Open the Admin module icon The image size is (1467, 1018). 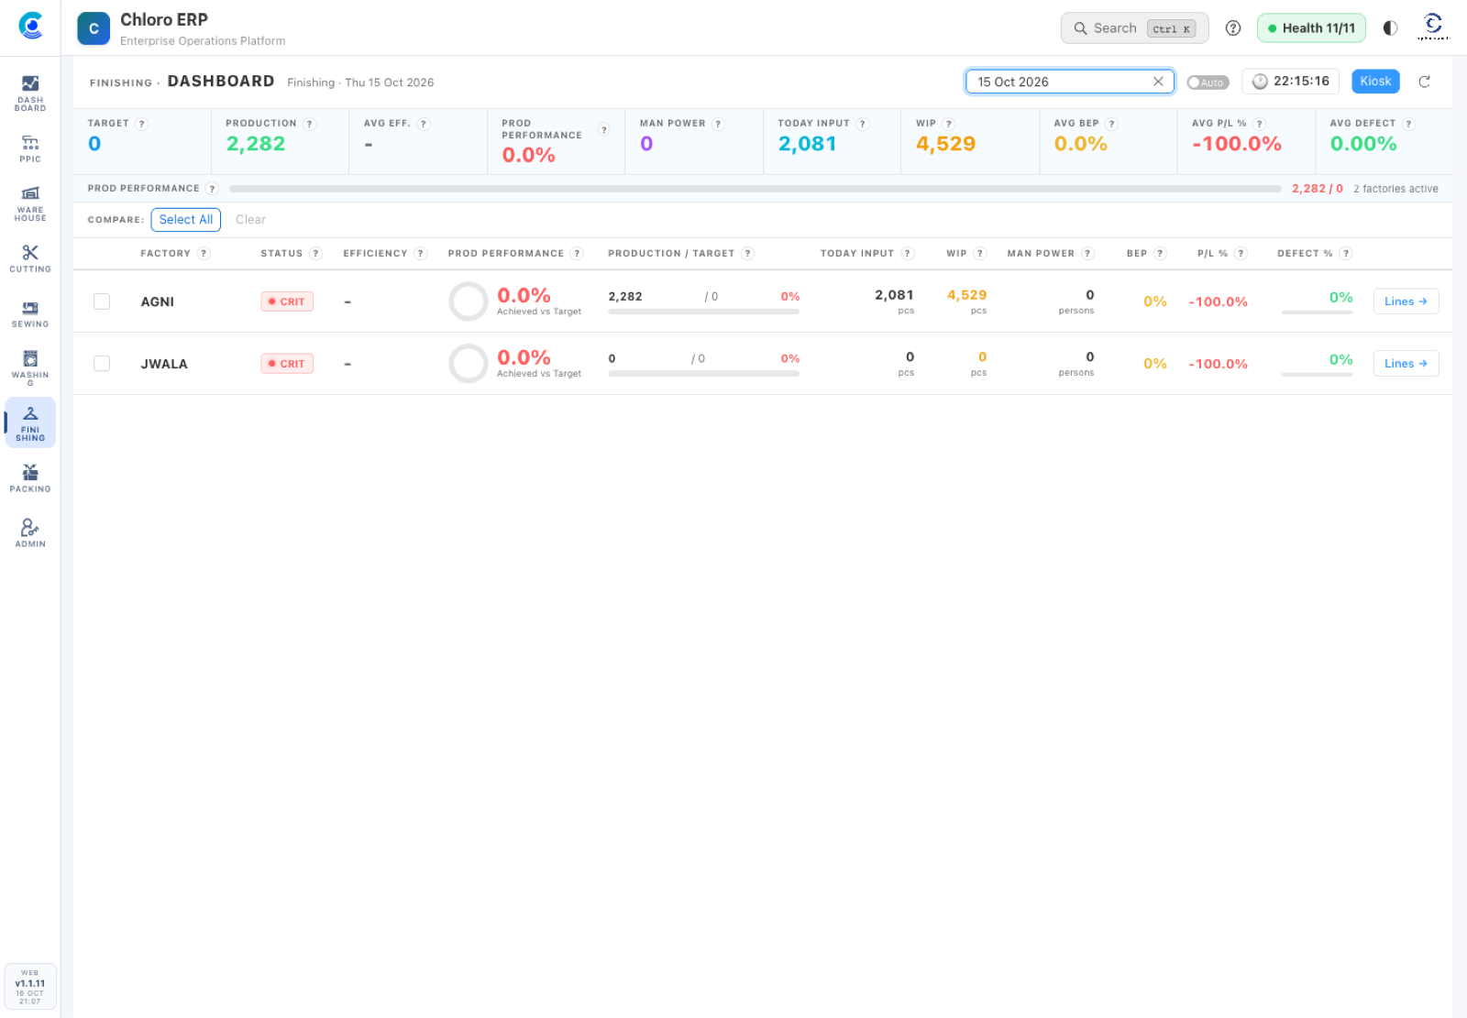(30, 533)
